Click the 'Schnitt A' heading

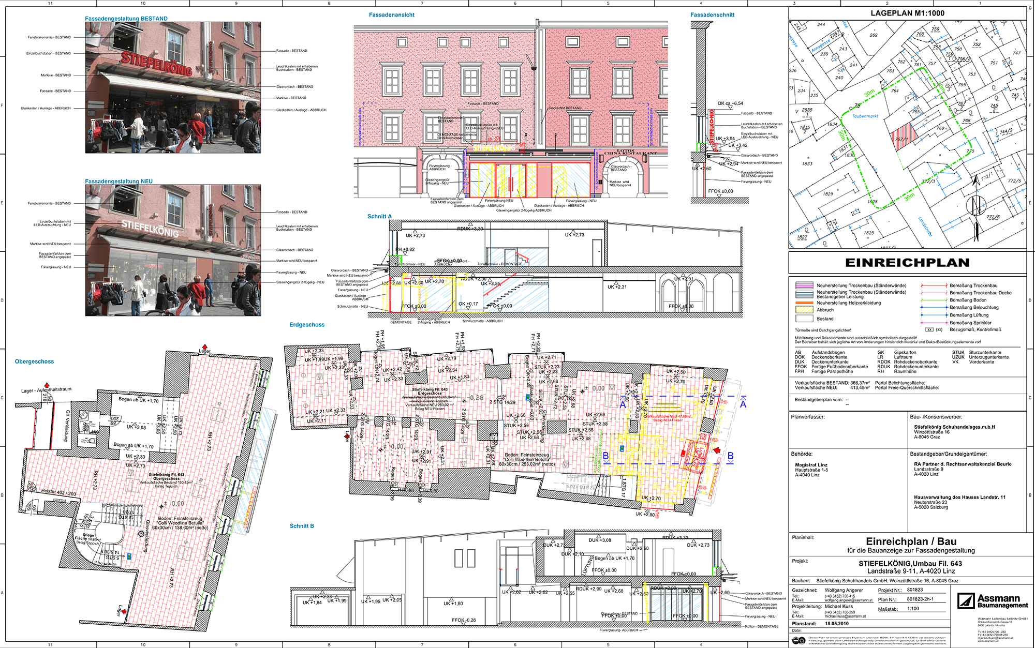379,217
